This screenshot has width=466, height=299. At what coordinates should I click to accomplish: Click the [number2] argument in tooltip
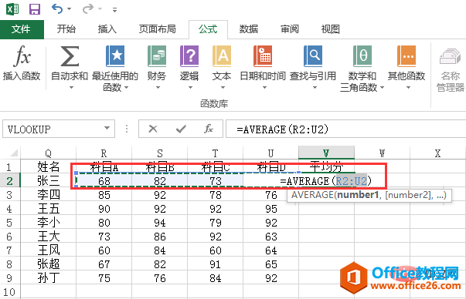pos(409,195)
